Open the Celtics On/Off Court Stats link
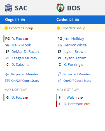Screen dimensions: 105x131 pos(77,81)
